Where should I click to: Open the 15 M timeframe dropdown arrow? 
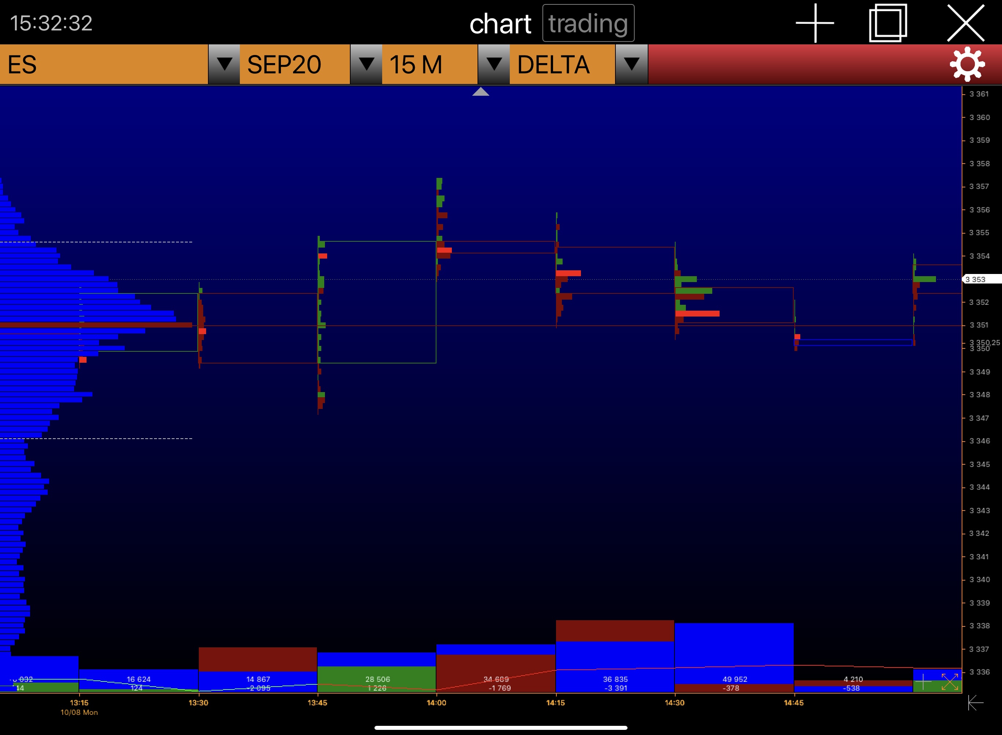(494, 65)
